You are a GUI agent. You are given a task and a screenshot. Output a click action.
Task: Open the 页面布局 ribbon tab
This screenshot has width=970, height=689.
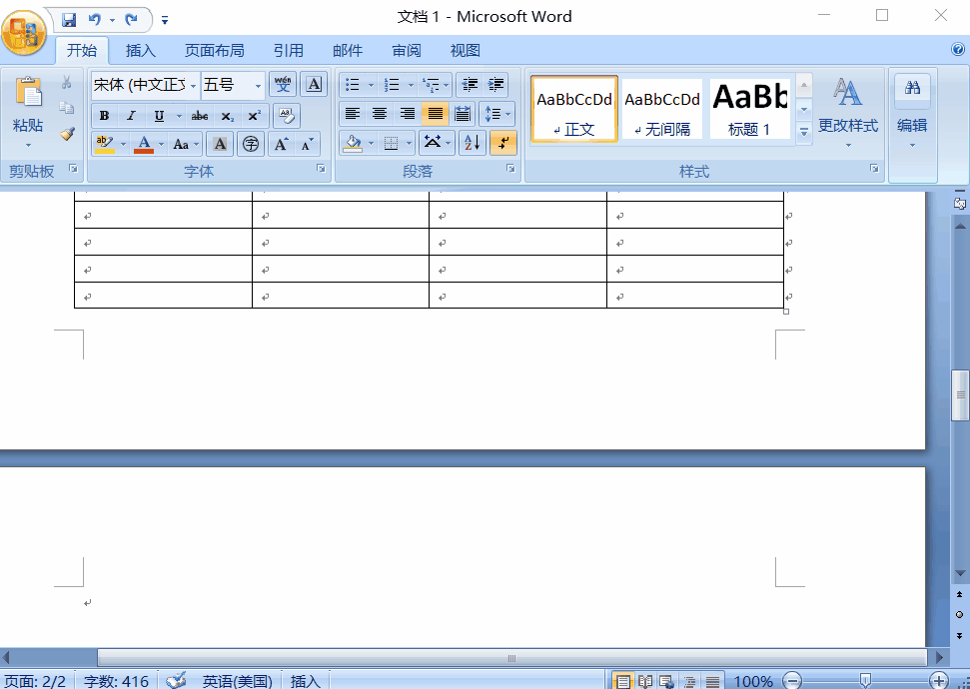214,51
